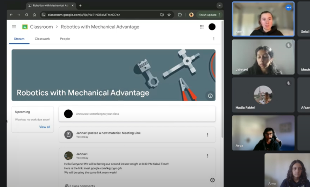View site information icon in address bar
This screenshot has width=310, height=187.
44,15
